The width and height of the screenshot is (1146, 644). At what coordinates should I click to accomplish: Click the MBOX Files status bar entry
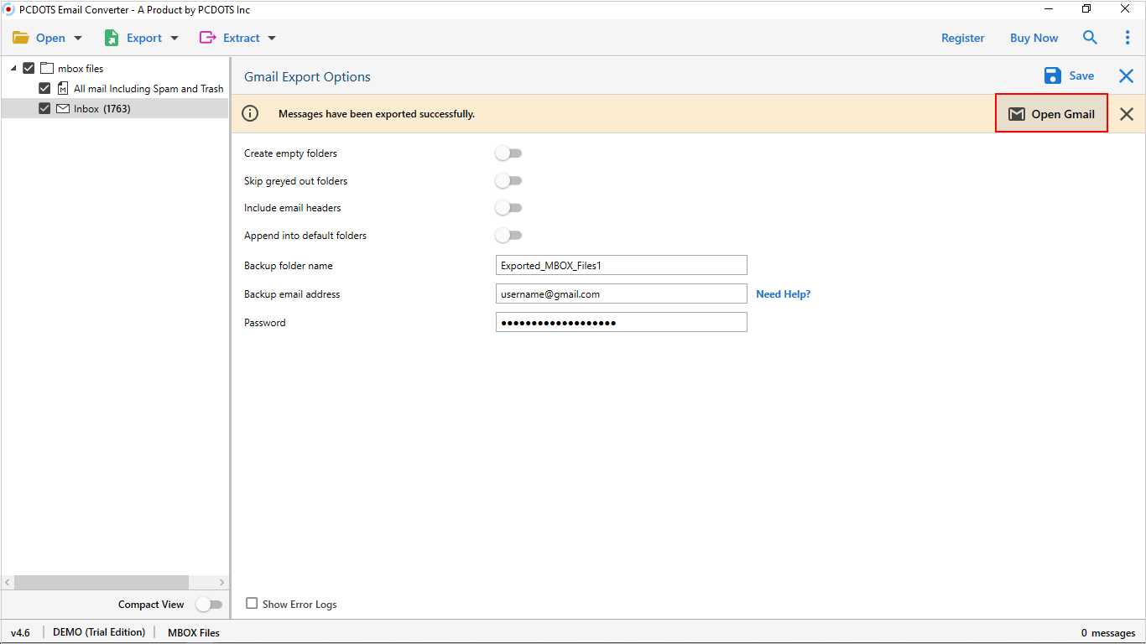pos(194,632)
